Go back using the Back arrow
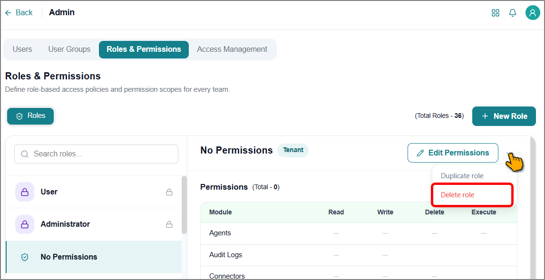Image resolution: width=545 pixels, height=280 pixels. point(19,13)
